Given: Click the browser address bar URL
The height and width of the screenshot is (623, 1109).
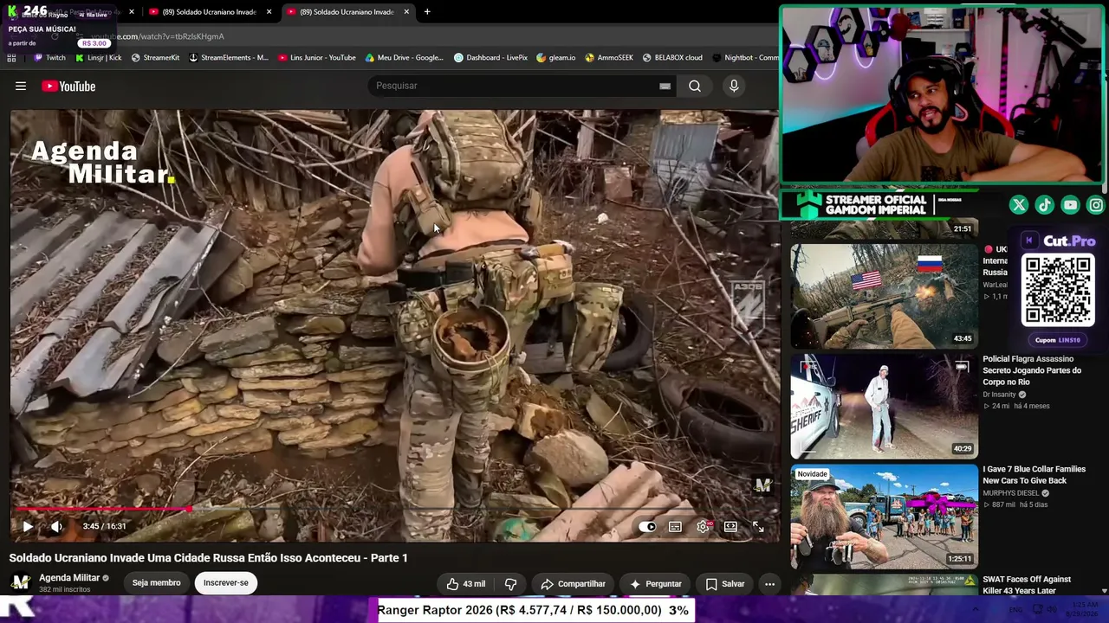Looking at the screenshot, I should tap(158, 36).
